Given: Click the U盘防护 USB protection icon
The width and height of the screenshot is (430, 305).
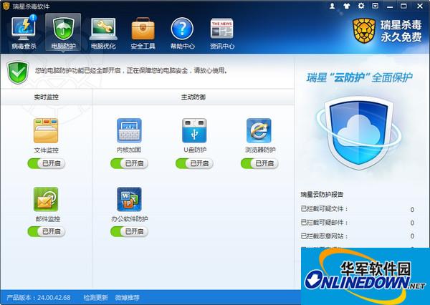Looking at the screenshot, I should click(194, 130).
